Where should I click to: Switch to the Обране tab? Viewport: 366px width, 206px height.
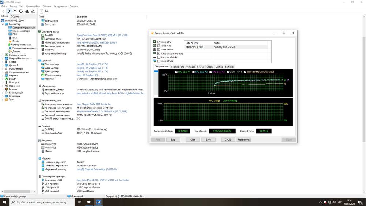click(15, 16)
